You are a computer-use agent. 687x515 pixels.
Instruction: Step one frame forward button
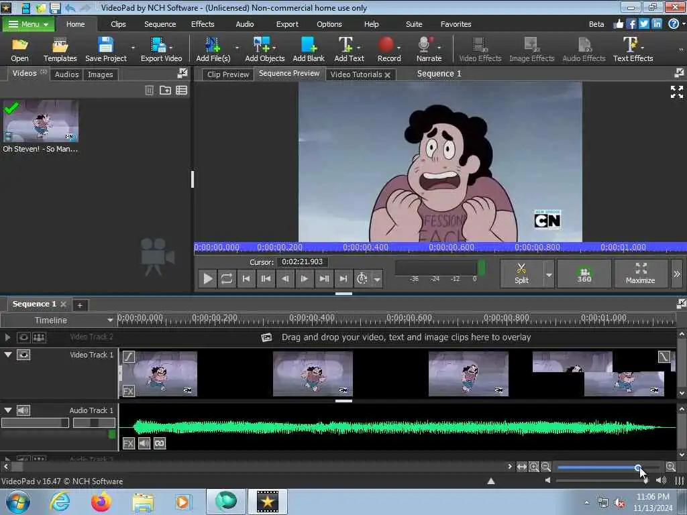[304, 278]
